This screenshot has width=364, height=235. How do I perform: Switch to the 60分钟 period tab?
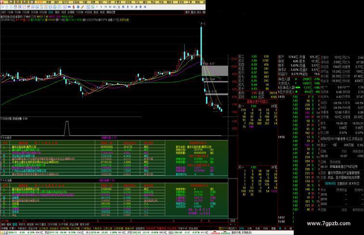43,12
